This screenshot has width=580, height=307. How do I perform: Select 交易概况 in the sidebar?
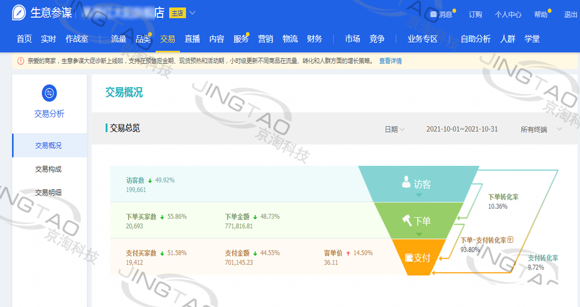pos(49,145)
